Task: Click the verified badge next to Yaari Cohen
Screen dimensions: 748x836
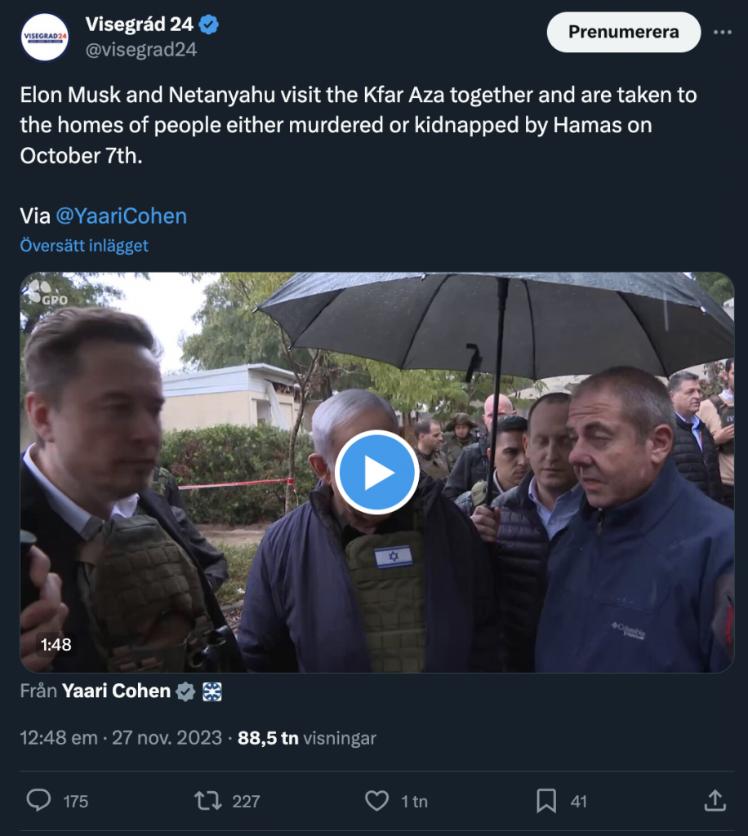Action: (186, 692)
